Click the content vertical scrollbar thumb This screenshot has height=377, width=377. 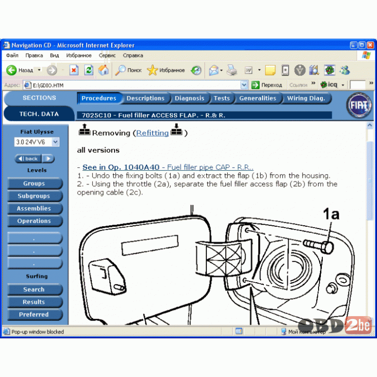click(370, 180)
